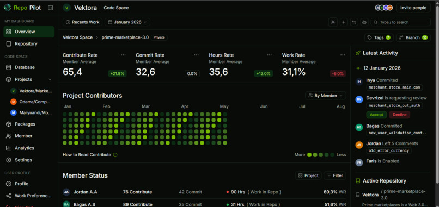Image resolution: width=439 pixels, height=207 pixels.
Task: Open the bot assistant icon in toolbar
Action: (x=364, y=22)
